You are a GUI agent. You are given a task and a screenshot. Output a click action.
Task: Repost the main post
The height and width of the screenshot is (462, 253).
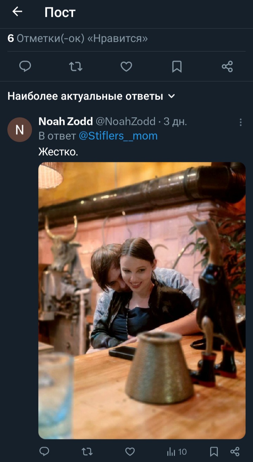coord(76,66)
